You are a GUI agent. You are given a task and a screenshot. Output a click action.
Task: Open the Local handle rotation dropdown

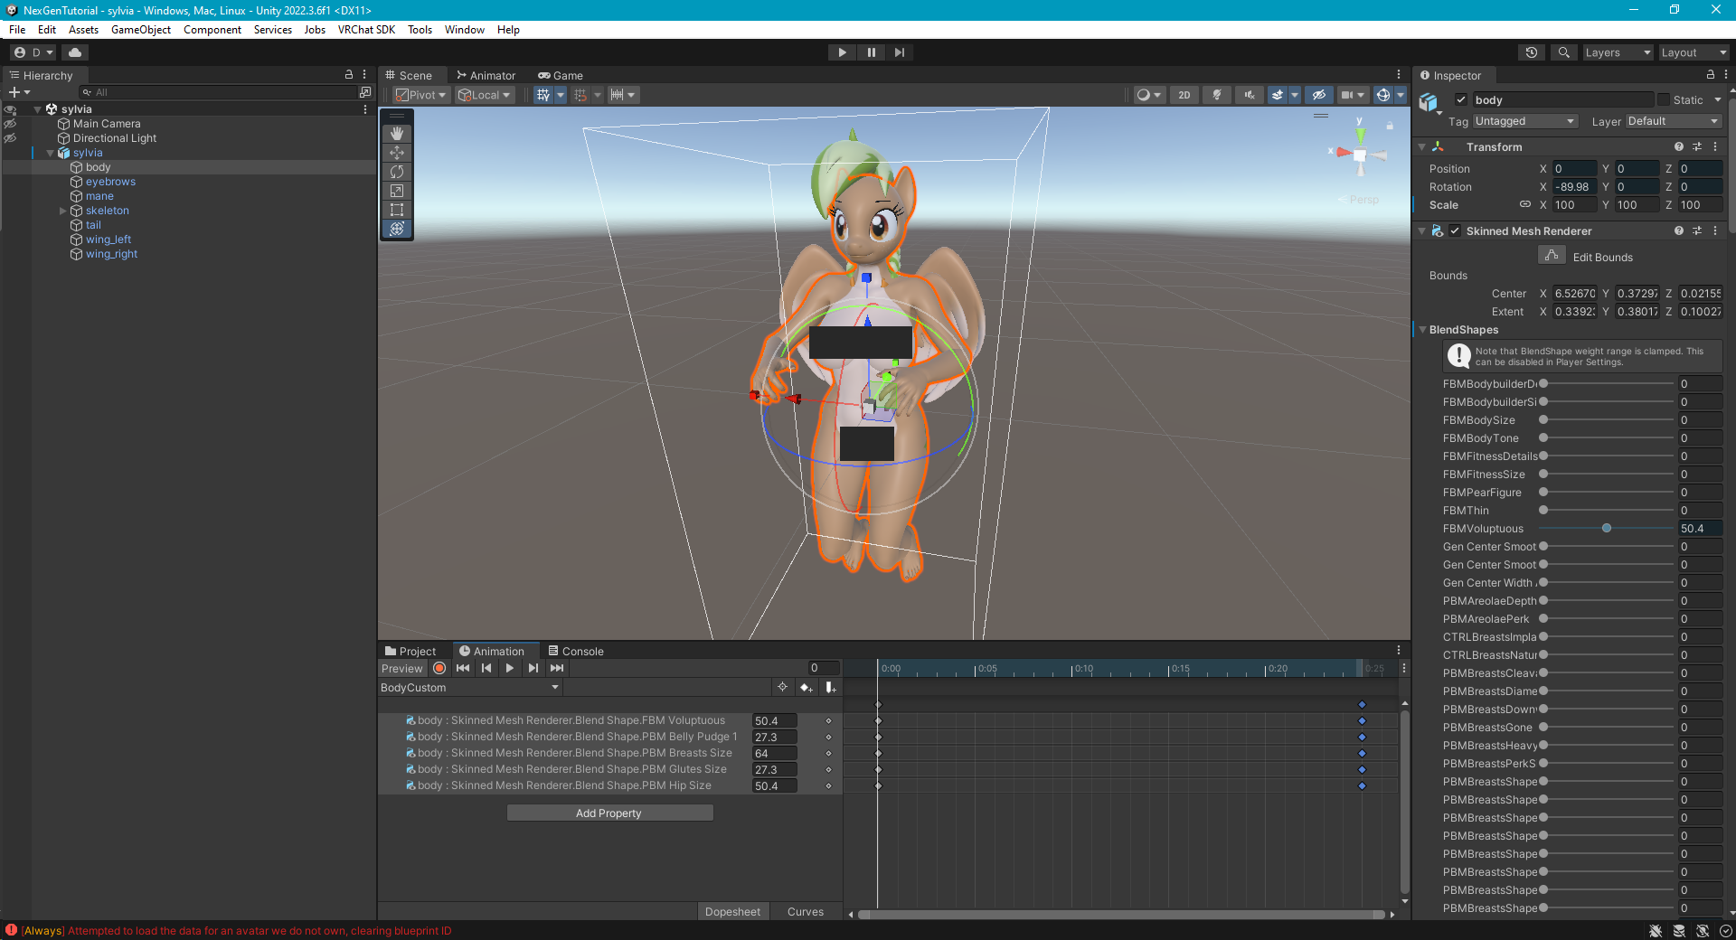tap(485, 95)
